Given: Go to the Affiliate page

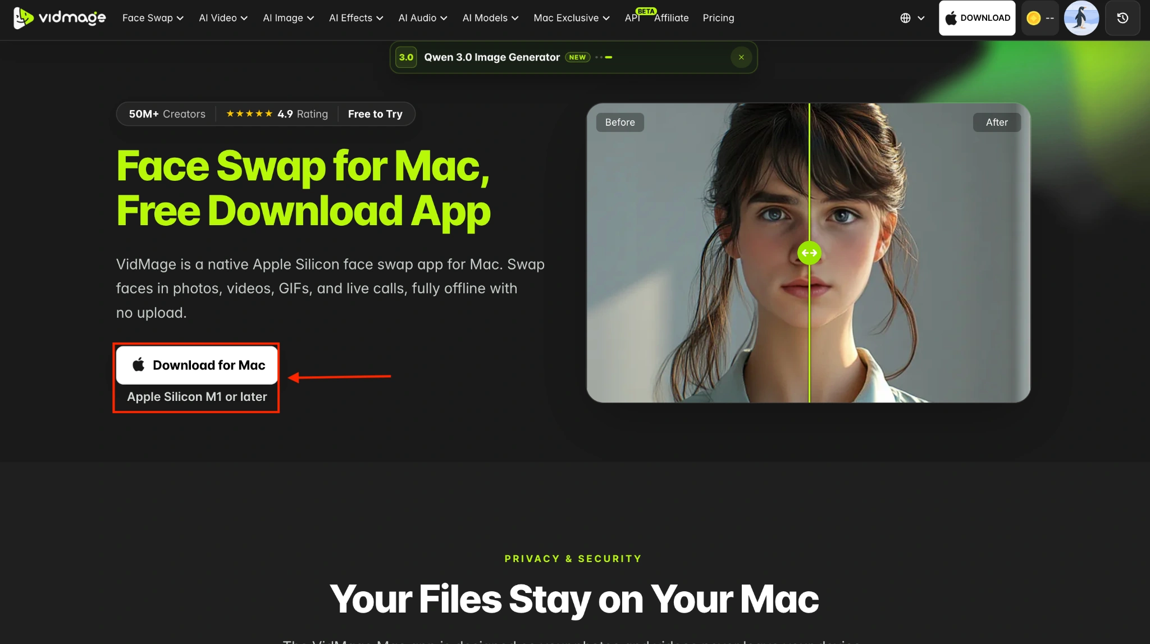Looking at the screenshot, I should click(x=671, y=18).
